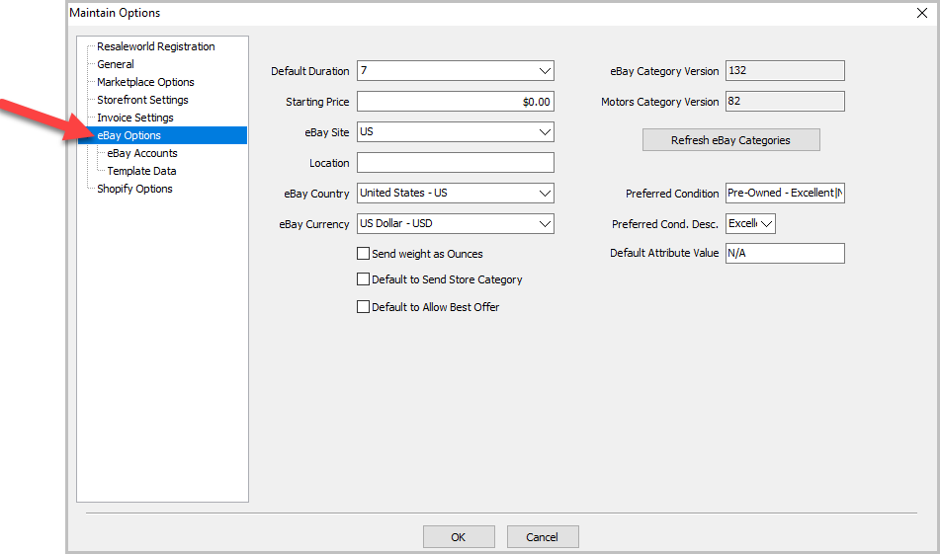Click the Default Attribute Value field

click(785, 253)
